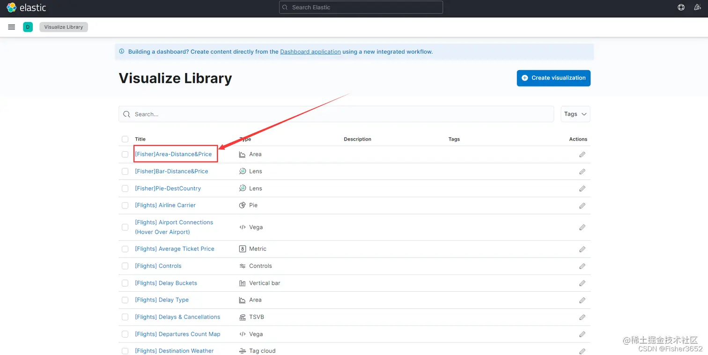Follow the Dashboard application link
The height and width of the screenshot is (355, 708).
(x=310, y=52)
